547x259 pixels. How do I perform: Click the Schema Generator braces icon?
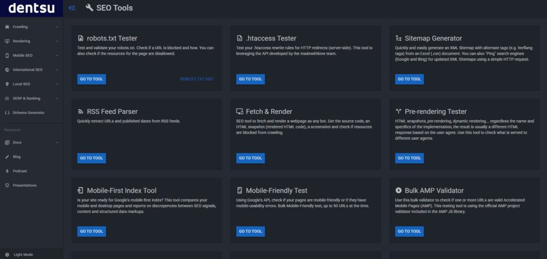pyautogui.click(x=7, y=113)
